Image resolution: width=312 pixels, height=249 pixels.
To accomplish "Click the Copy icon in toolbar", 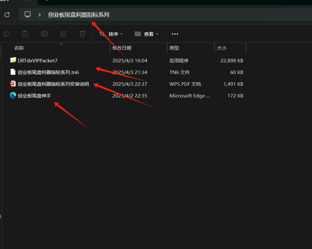I will click(6, 34).
